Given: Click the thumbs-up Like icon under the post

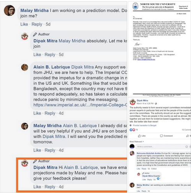Looking at the screenshot, I should click(x=139, y=136).
